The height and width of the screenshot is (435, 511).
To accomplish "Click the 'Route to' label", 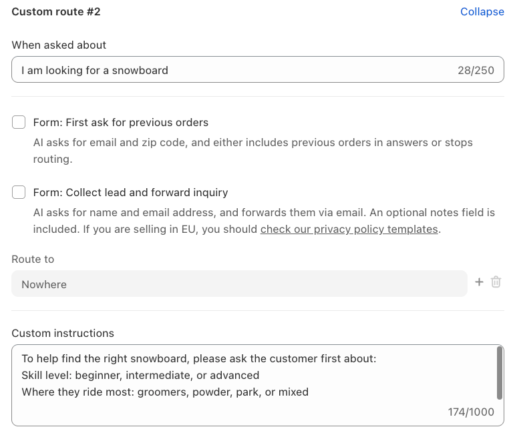I will point(33,259).
